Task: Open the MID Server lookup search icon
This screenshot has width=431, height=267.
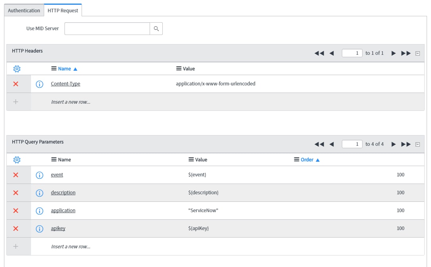Action: (156, 29)
